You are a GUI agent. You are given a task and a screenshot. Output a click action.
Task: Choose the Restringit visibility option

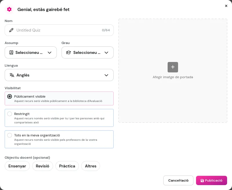10,114
